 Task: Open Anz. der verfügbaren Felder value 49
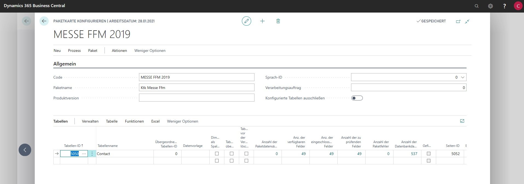pos(303,154)
